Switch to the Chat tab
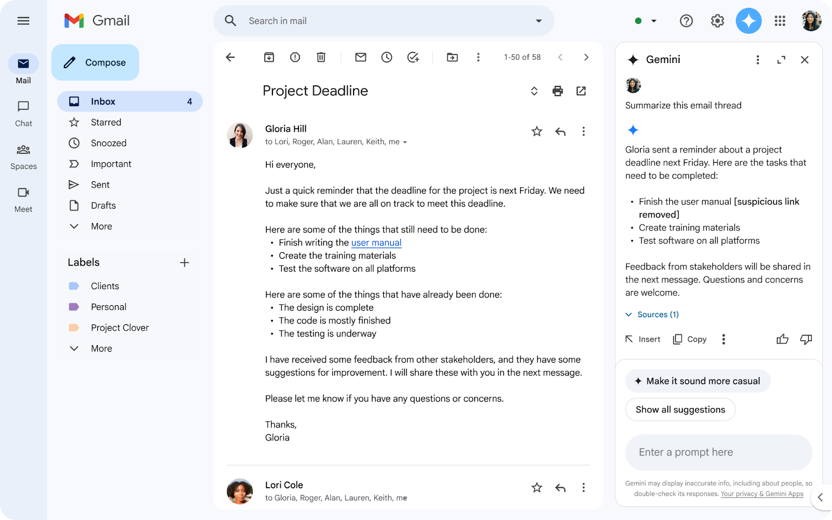The image size is (832, 520). [23, 113]
